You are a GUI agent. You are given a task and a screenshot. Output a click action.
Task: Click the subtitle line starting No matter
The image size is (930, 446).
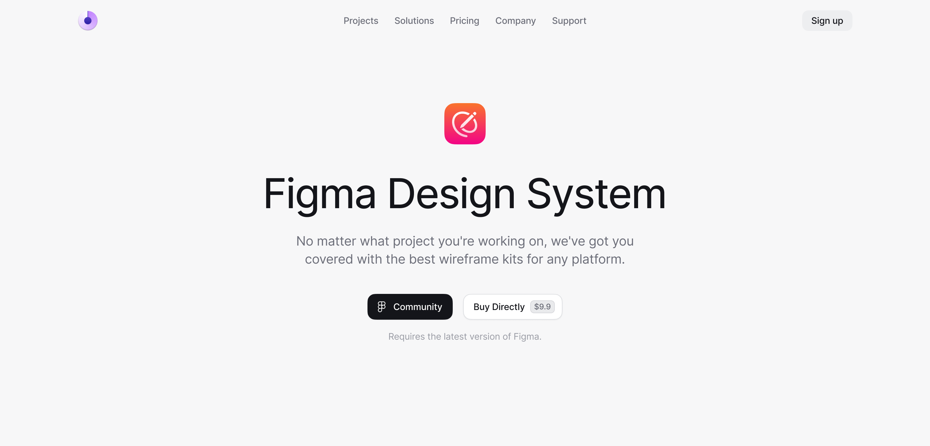click(x=465, y=241)
